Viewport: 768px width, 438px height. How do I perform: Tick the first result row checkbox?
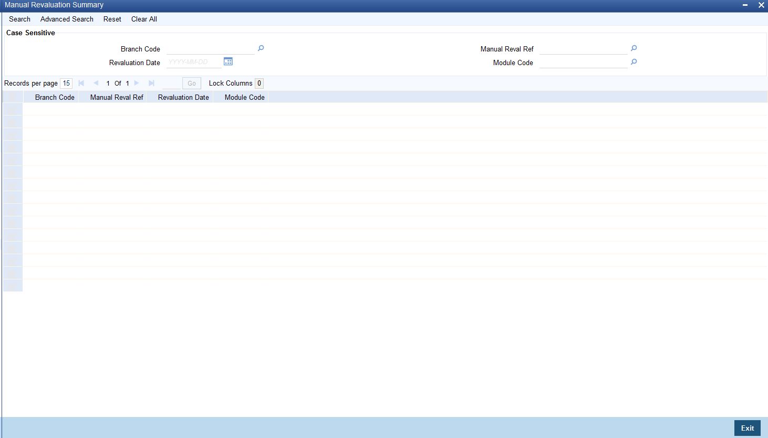[13, 109]
